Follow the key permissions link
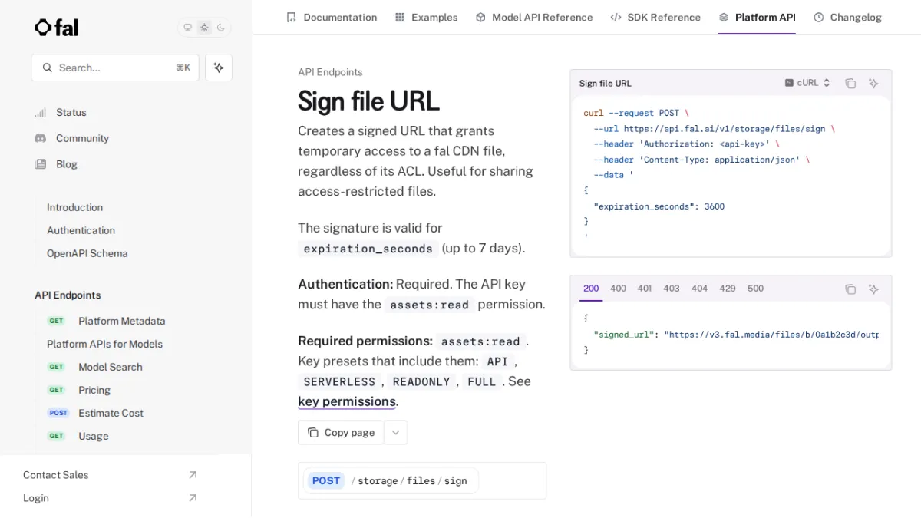This screenshot has width=921, height=518. click(x=347, y=401)
